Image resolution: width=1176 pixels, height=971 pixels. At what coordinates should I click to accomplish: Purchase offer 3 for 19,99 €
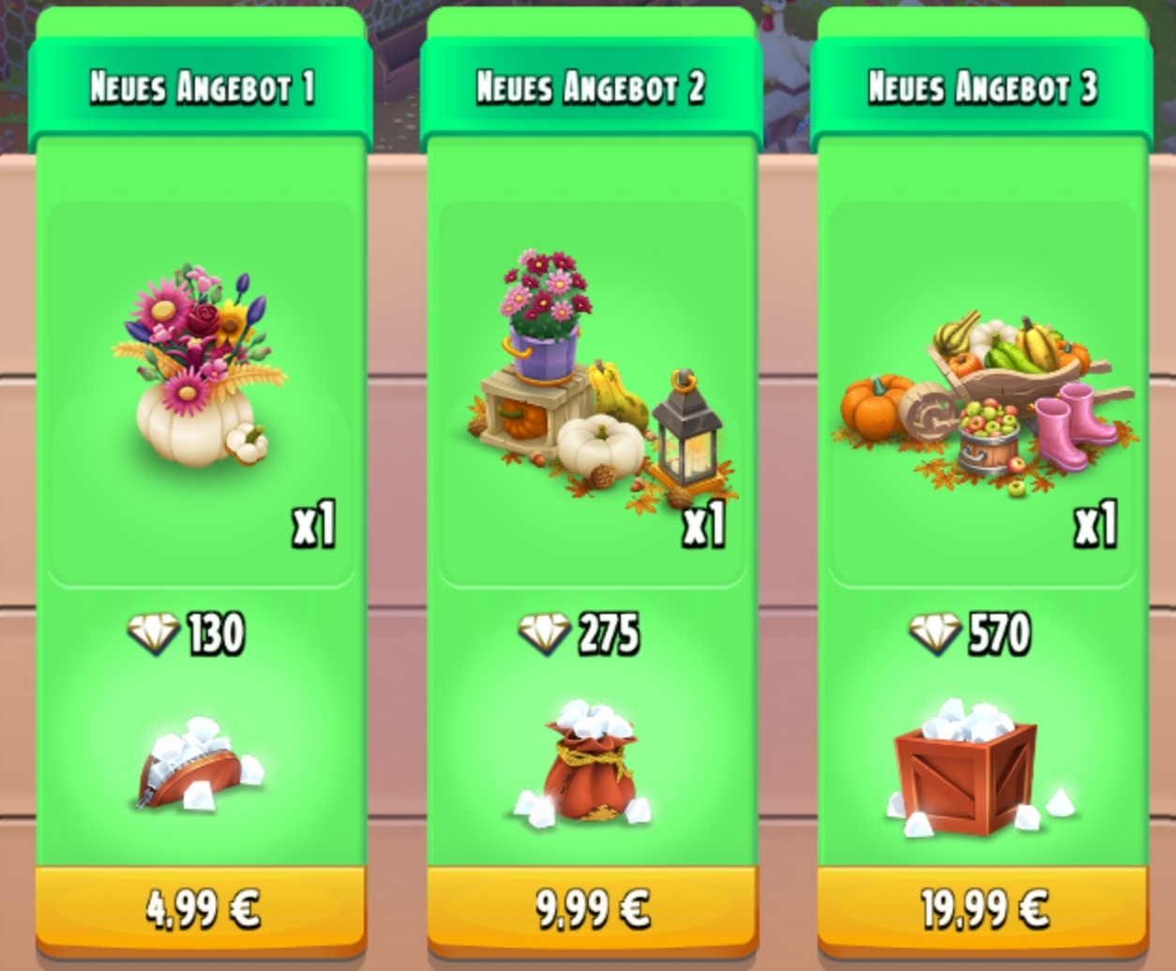click(x=983, y=910)
